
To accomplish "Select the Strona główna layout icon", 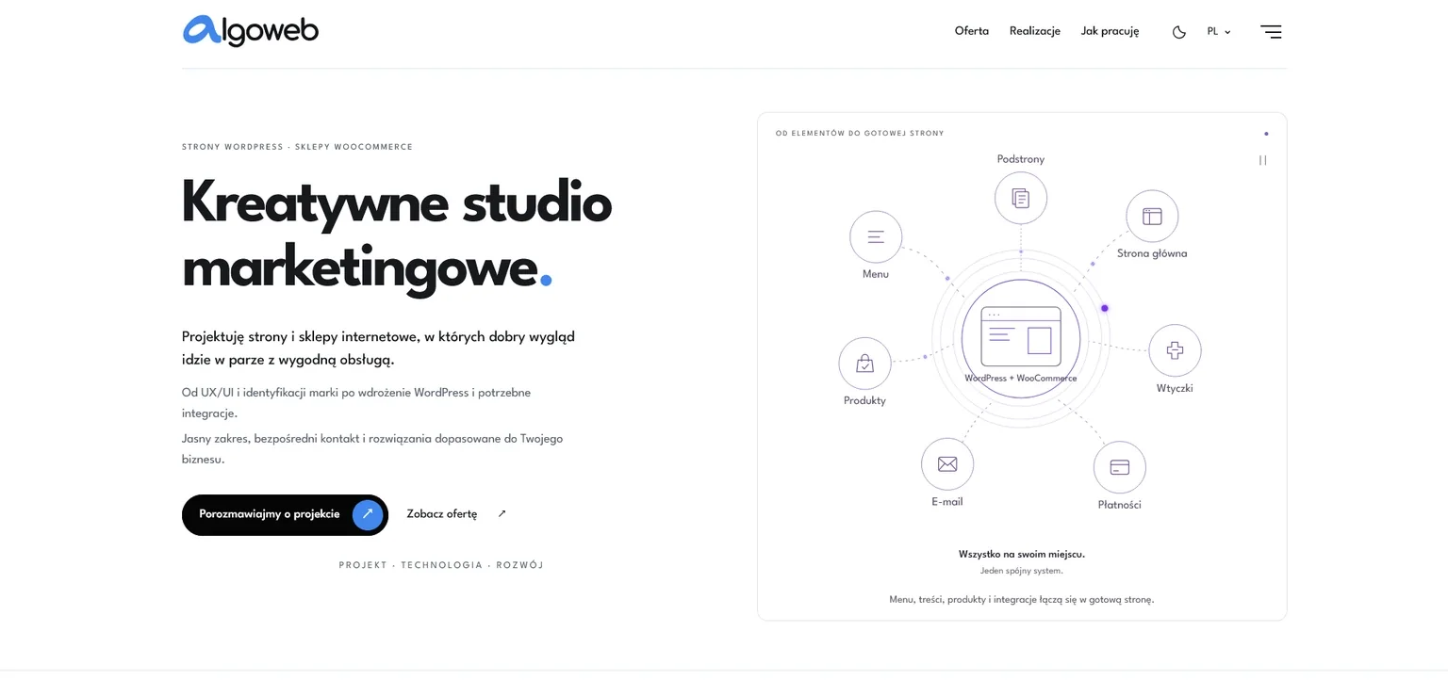I will pos(1152,217).
